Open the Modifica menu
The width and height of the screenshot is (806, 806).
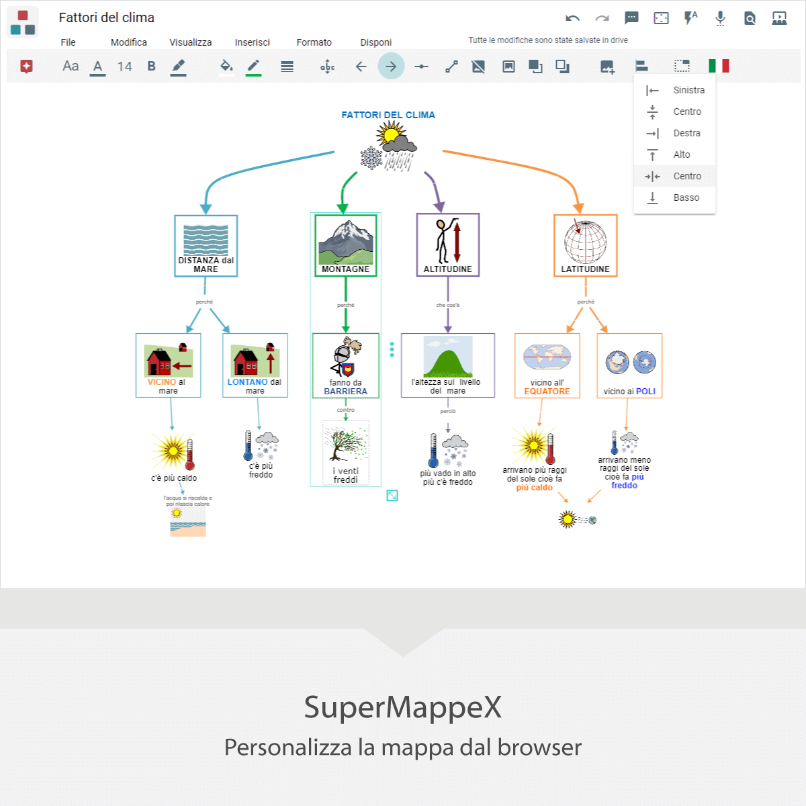click(129, 42)
